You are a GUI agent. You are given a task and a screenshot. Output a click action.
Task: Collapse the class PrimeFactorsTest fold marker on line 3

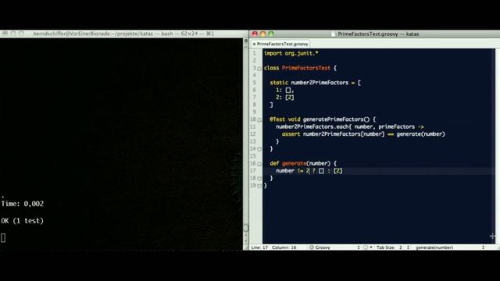(x=259, y=69)
